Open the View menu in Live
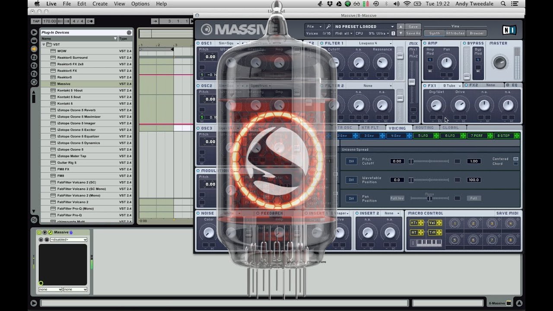 [x=119, y=3]
